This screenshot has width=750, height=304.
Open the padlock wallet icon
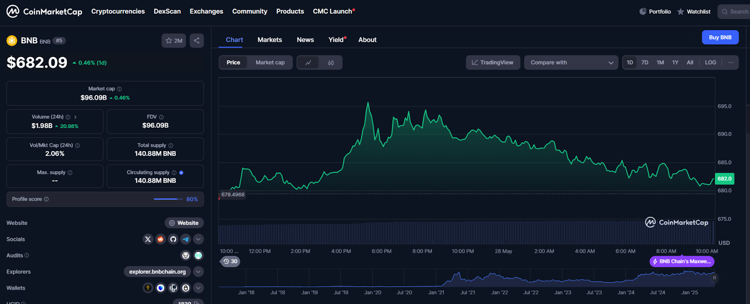(x=186, y=288)
